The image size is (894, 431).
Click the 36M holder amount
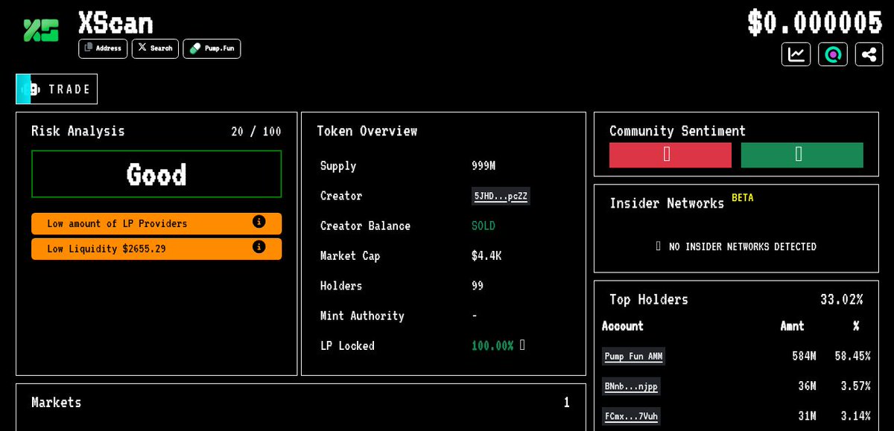[807, 386]
